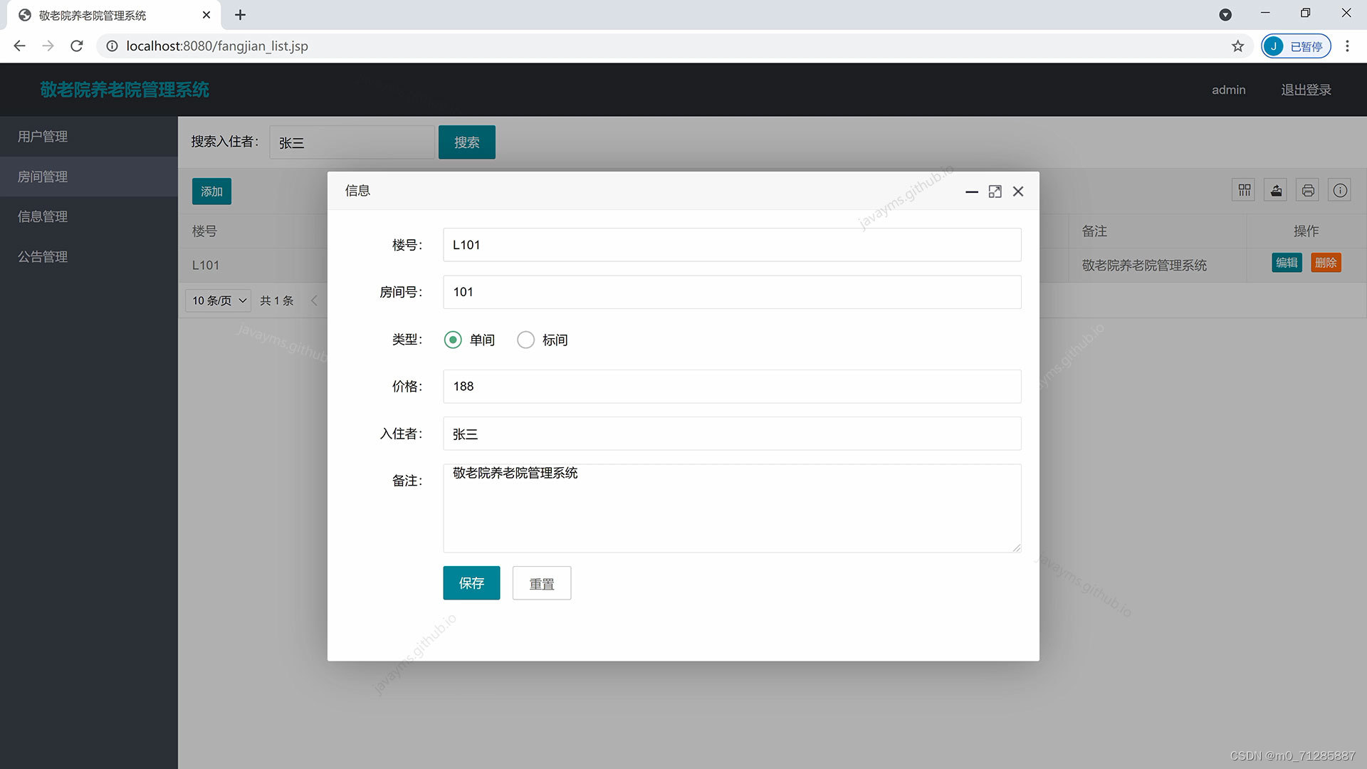This screenshot has width=1367, height=769.
Task: Open 房间管理 in sidebar
Action: tap(43, 177)
